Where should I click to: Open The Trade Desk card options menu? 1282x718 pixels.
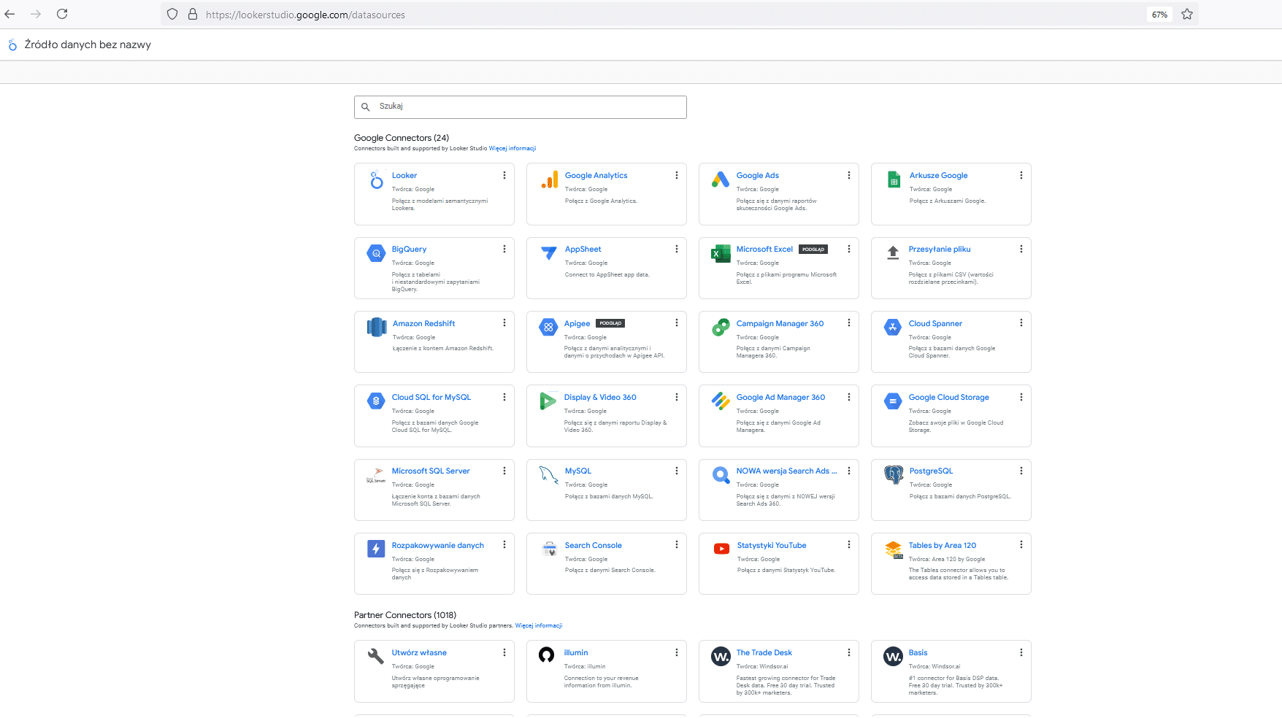849,652
